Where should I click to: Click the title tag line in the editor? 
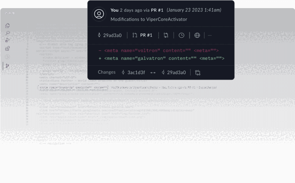click(93, 81)
